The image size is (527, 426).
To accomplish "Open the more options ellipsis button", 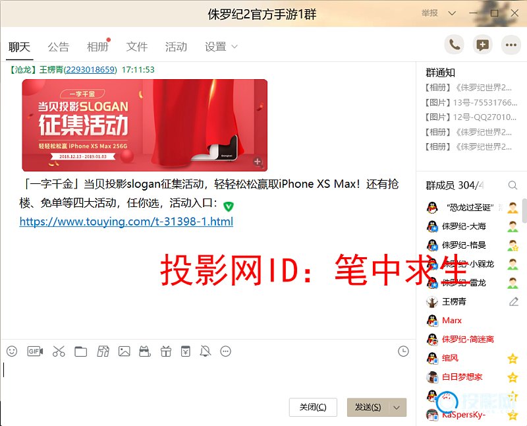I will (x=511, y=45).
